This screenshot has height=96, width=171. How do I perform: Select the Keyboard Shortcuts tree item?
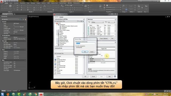click(x=64, y=40)
